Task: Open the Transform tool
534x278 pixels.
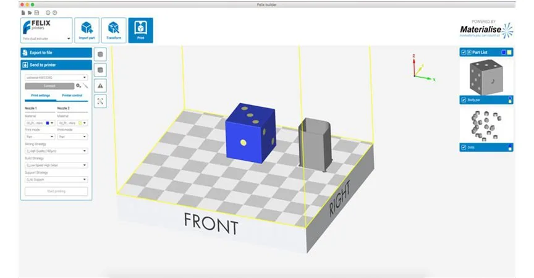Action: point(114,30)
